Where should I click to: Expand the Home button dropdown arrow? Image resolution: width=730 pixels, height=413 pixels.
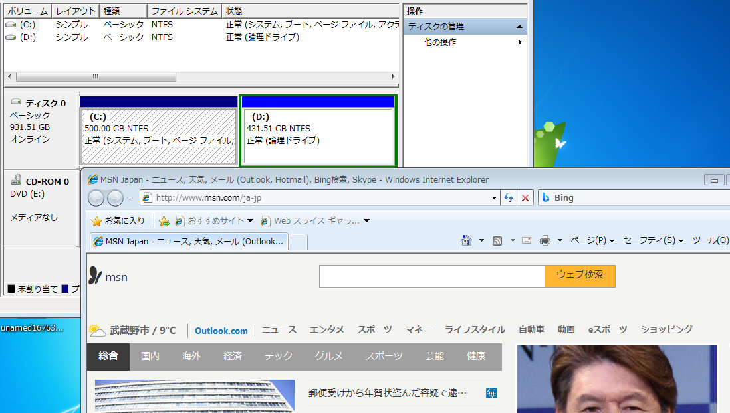(481, 240)
